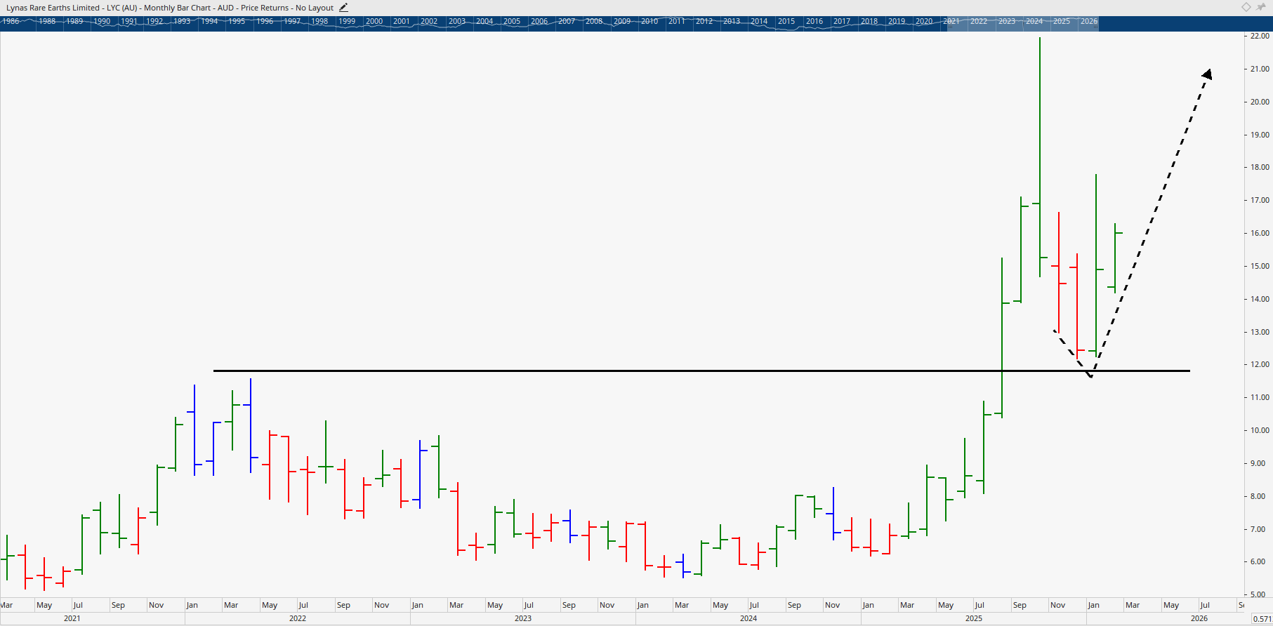This screenshot has height=626, width=1273.
Task: Click the 2024 year band on bottom axis
Action: [x=748, y=618]
